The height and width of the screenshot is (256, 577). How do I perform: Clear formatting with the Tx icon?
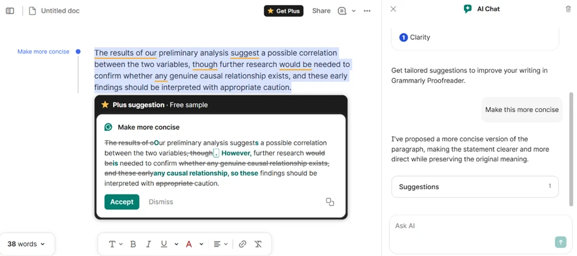coord(258,244)
